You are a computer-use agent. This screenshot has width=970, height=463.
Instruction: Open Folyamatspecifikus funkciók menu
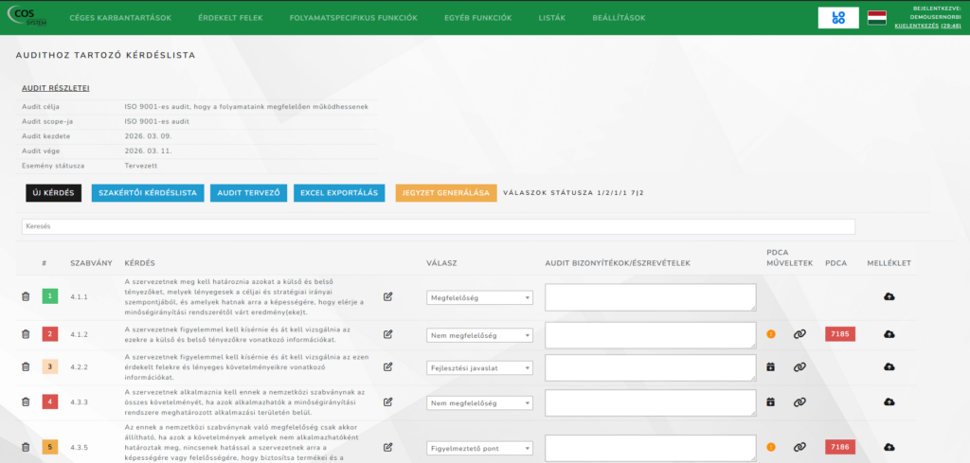coord(353,18)
